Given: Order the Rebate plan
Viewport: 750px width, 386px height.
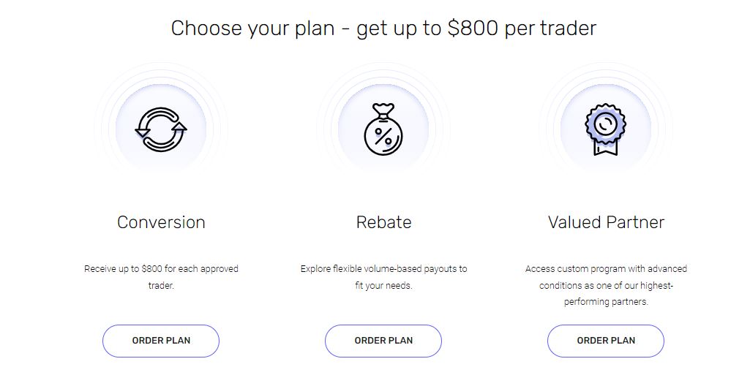Looking at the screenshot, I should 383,341.
